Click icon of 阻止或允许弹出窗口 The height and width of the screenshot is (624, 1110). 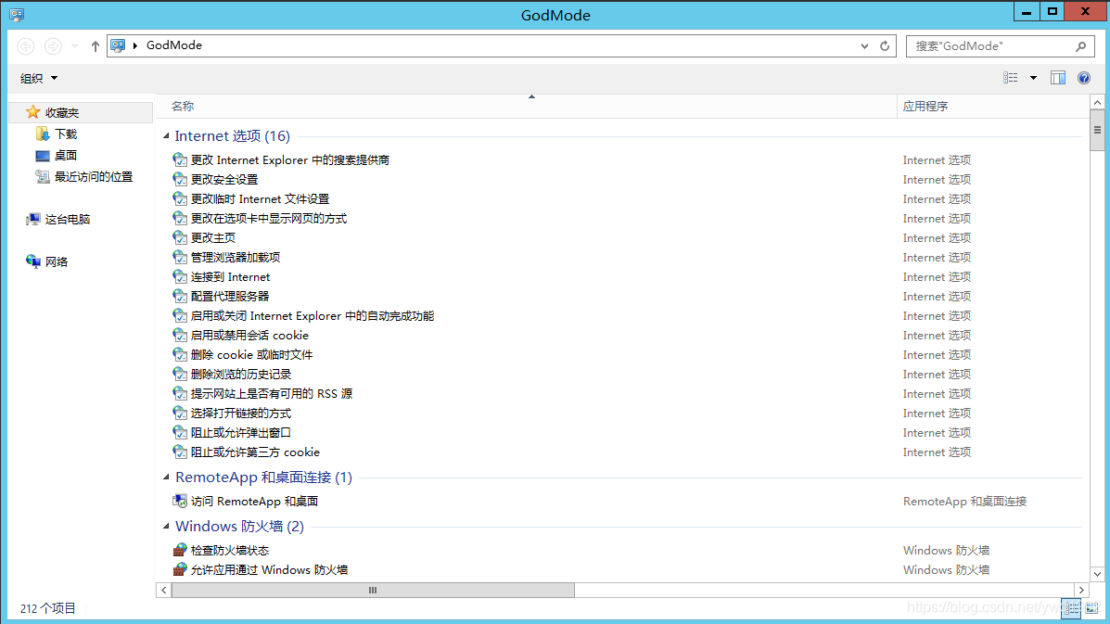[x=180, y=432]
